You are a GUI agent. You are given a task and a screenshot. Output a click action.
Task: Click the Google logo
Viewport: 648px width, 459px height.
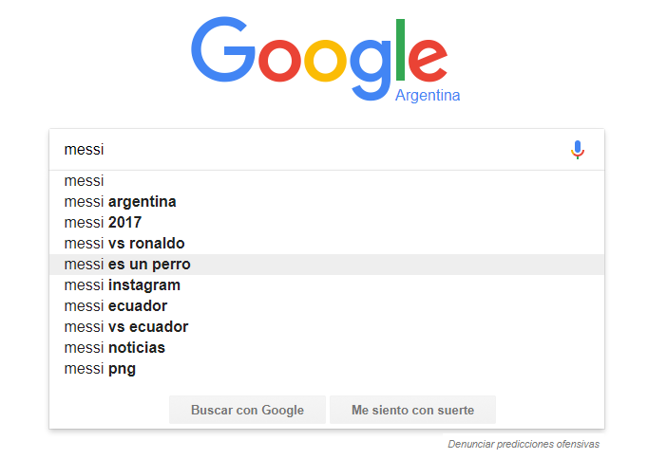click(319, 58)
